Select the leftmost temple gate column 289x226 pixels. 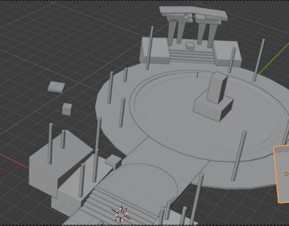pyautogui.click(x=172, y=33)
